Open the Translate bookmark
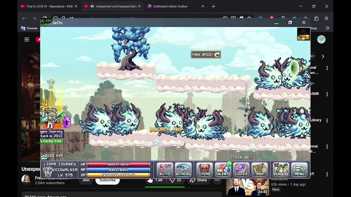The image size is (351, 197). (29, 28)
